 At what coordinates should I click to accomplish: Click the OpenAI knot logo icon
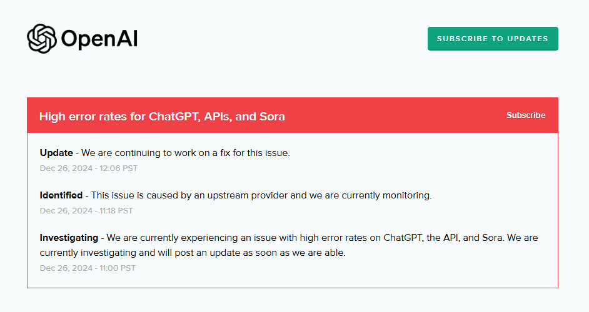(43, 39)
